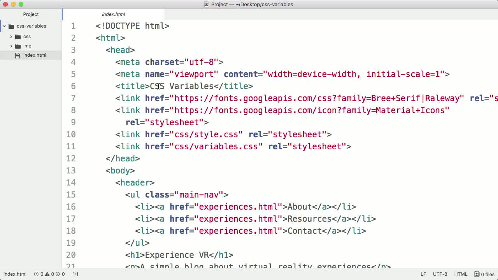
Task: Switch to the index.html tab
Action: 113,14
